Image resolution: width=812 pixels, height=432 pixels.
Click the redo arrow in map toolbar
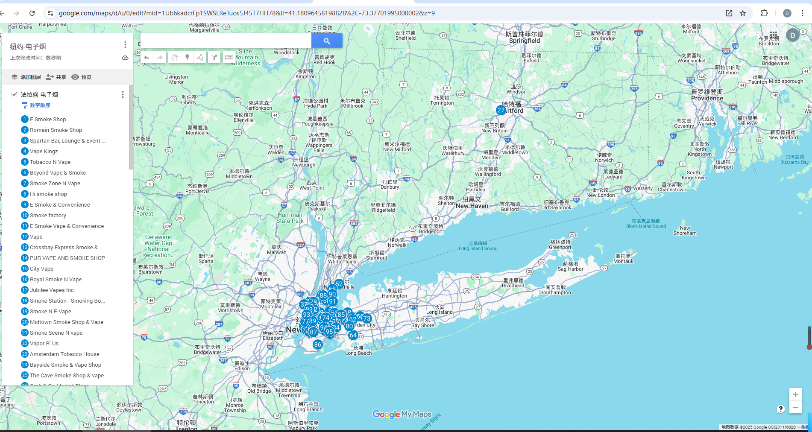(x=160, y=58)
